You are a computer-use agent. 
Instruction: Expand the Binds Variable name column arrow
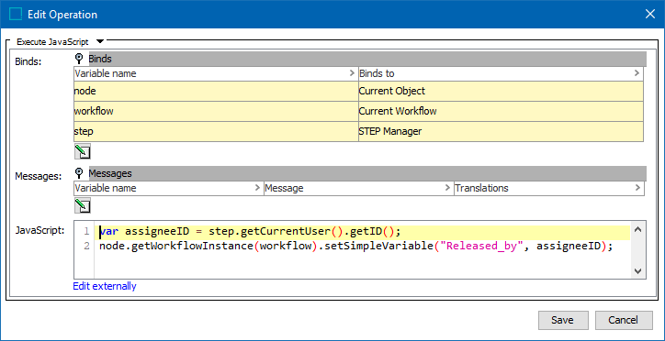352,73
